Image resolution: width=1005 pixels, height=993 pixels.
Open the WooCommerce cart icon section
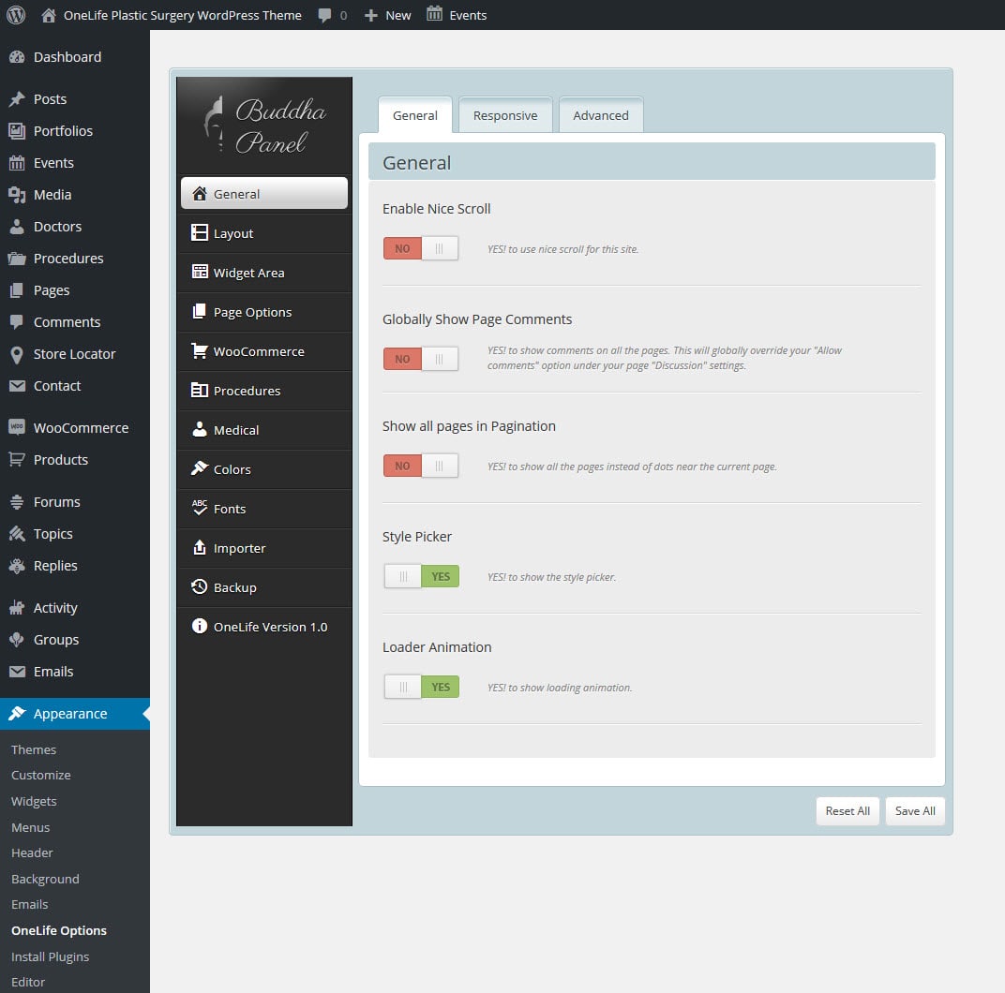pos(200,351)
